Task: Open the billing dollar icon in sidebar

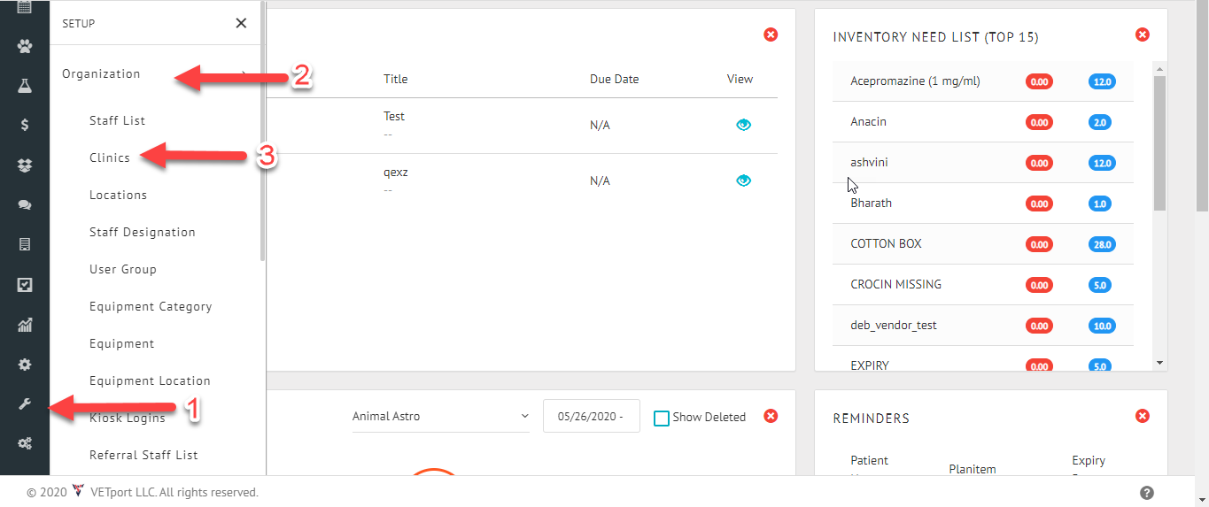Action: (x=25, y=125)
